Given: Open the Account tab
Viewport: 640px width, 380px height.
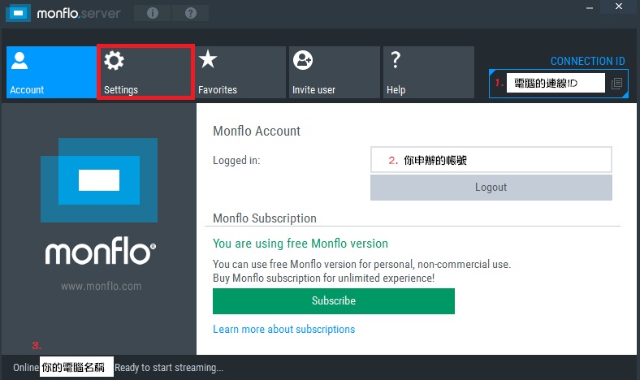Looking at the screenshot, I should [x=50, y=72].
